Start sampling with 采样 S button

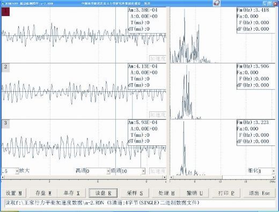[135, 193]
